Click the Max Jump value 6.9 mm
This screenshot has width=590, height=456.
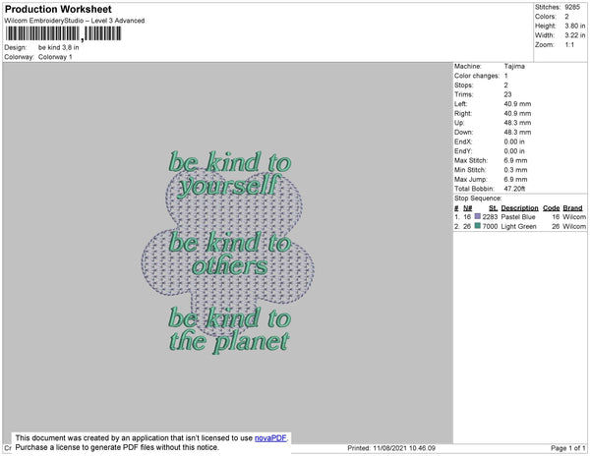[515, 179]
